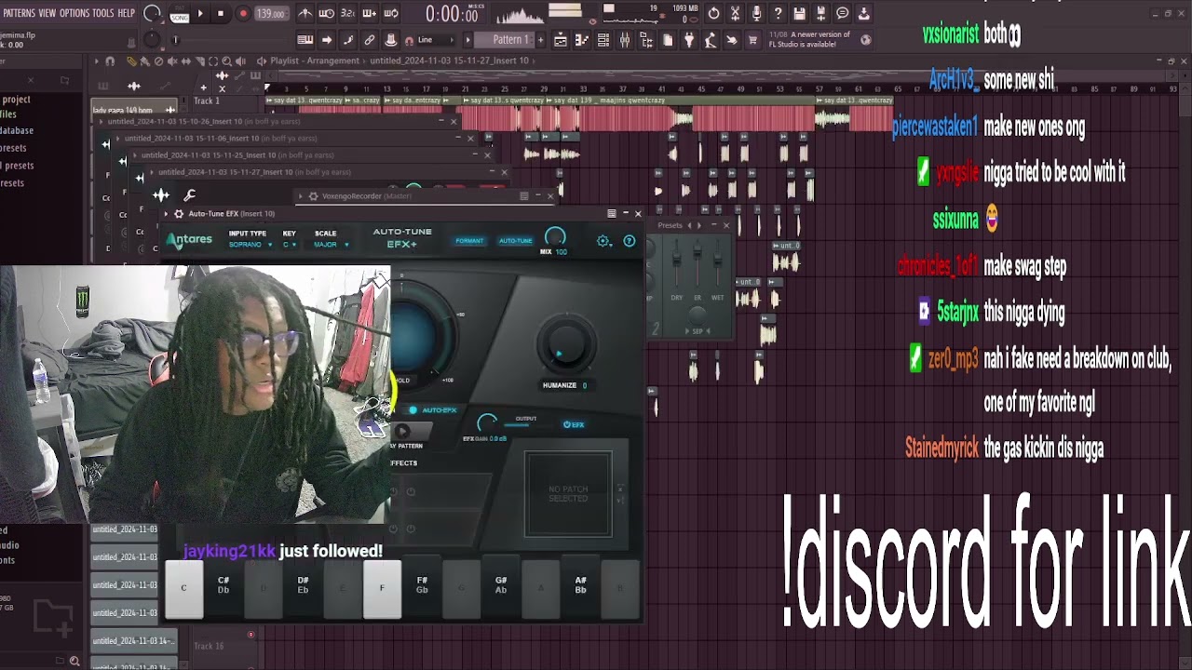Open the OPTIONS menu
Image resolution: width=1192 pixels, height=670 pixels.
[74, 13]
